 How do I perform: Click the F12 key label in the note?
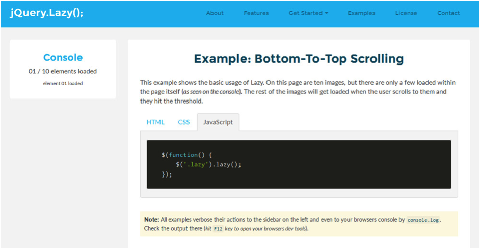coord(218,229)
